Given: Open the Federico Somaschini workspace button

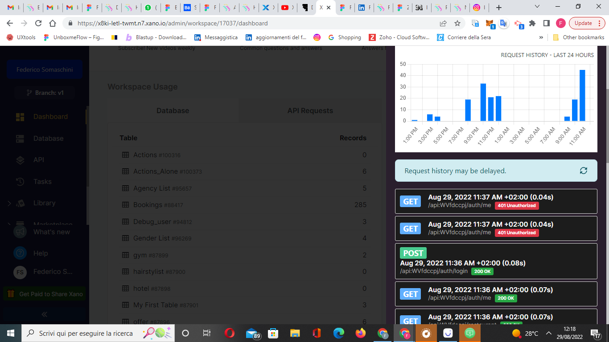Looking at the screenshot, I should [45, 69].
